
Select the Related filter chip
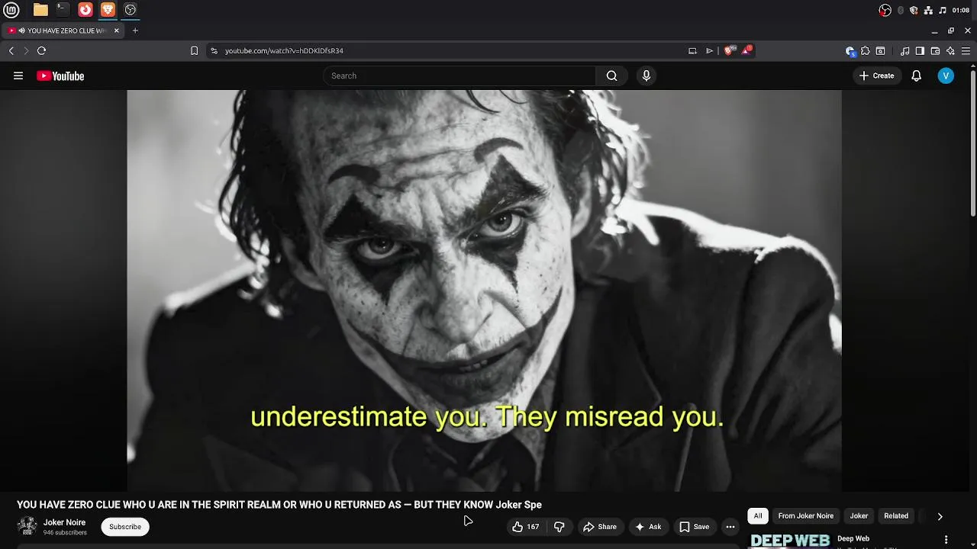click(x=896, y=516)
